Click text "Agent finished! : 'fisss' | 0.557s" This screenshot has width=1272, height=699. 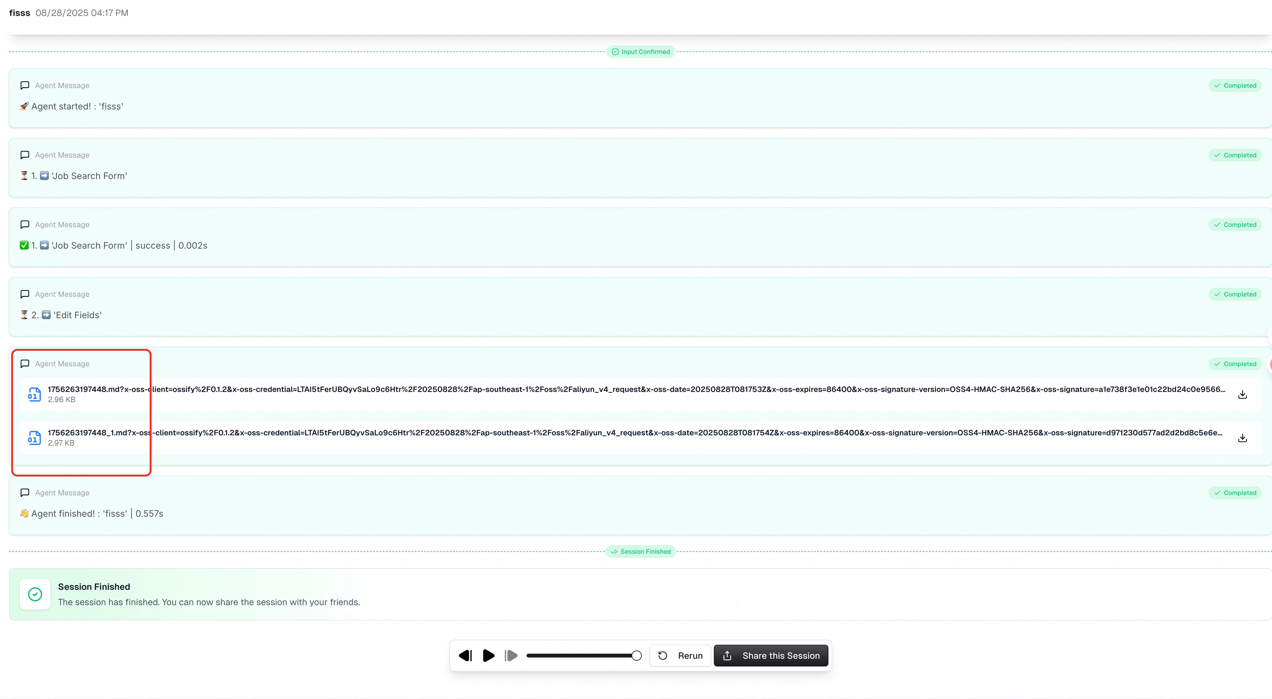coord(97,514)
